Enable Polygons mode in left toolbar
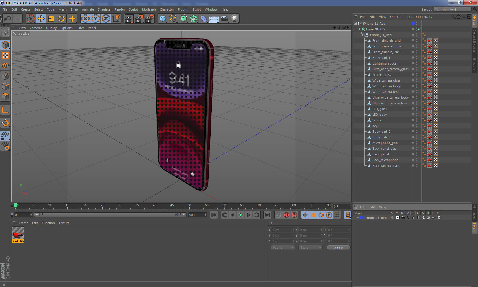The image size is (478, 287). click(5, 97)
